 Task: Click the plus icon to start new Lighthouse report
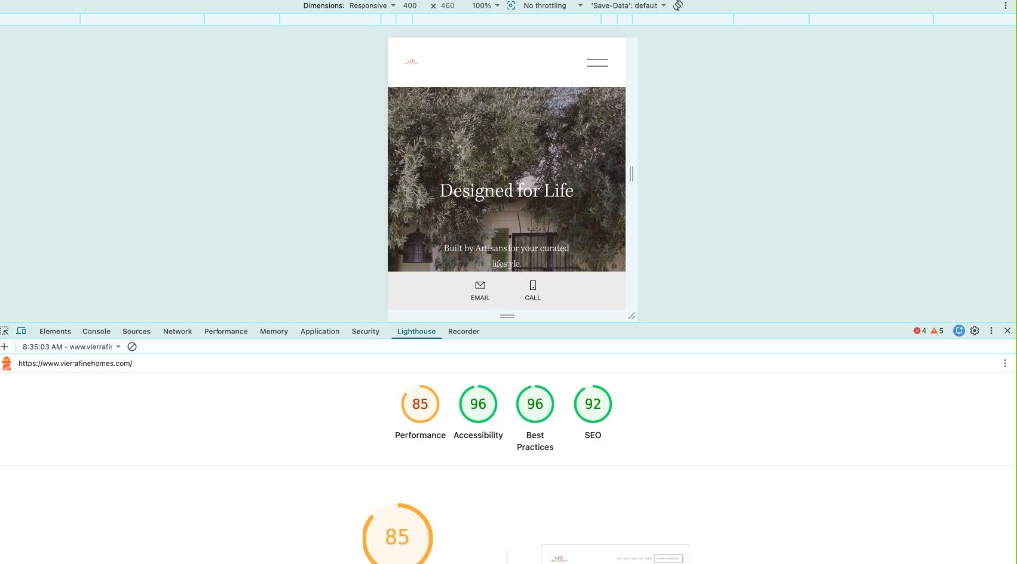5,347
